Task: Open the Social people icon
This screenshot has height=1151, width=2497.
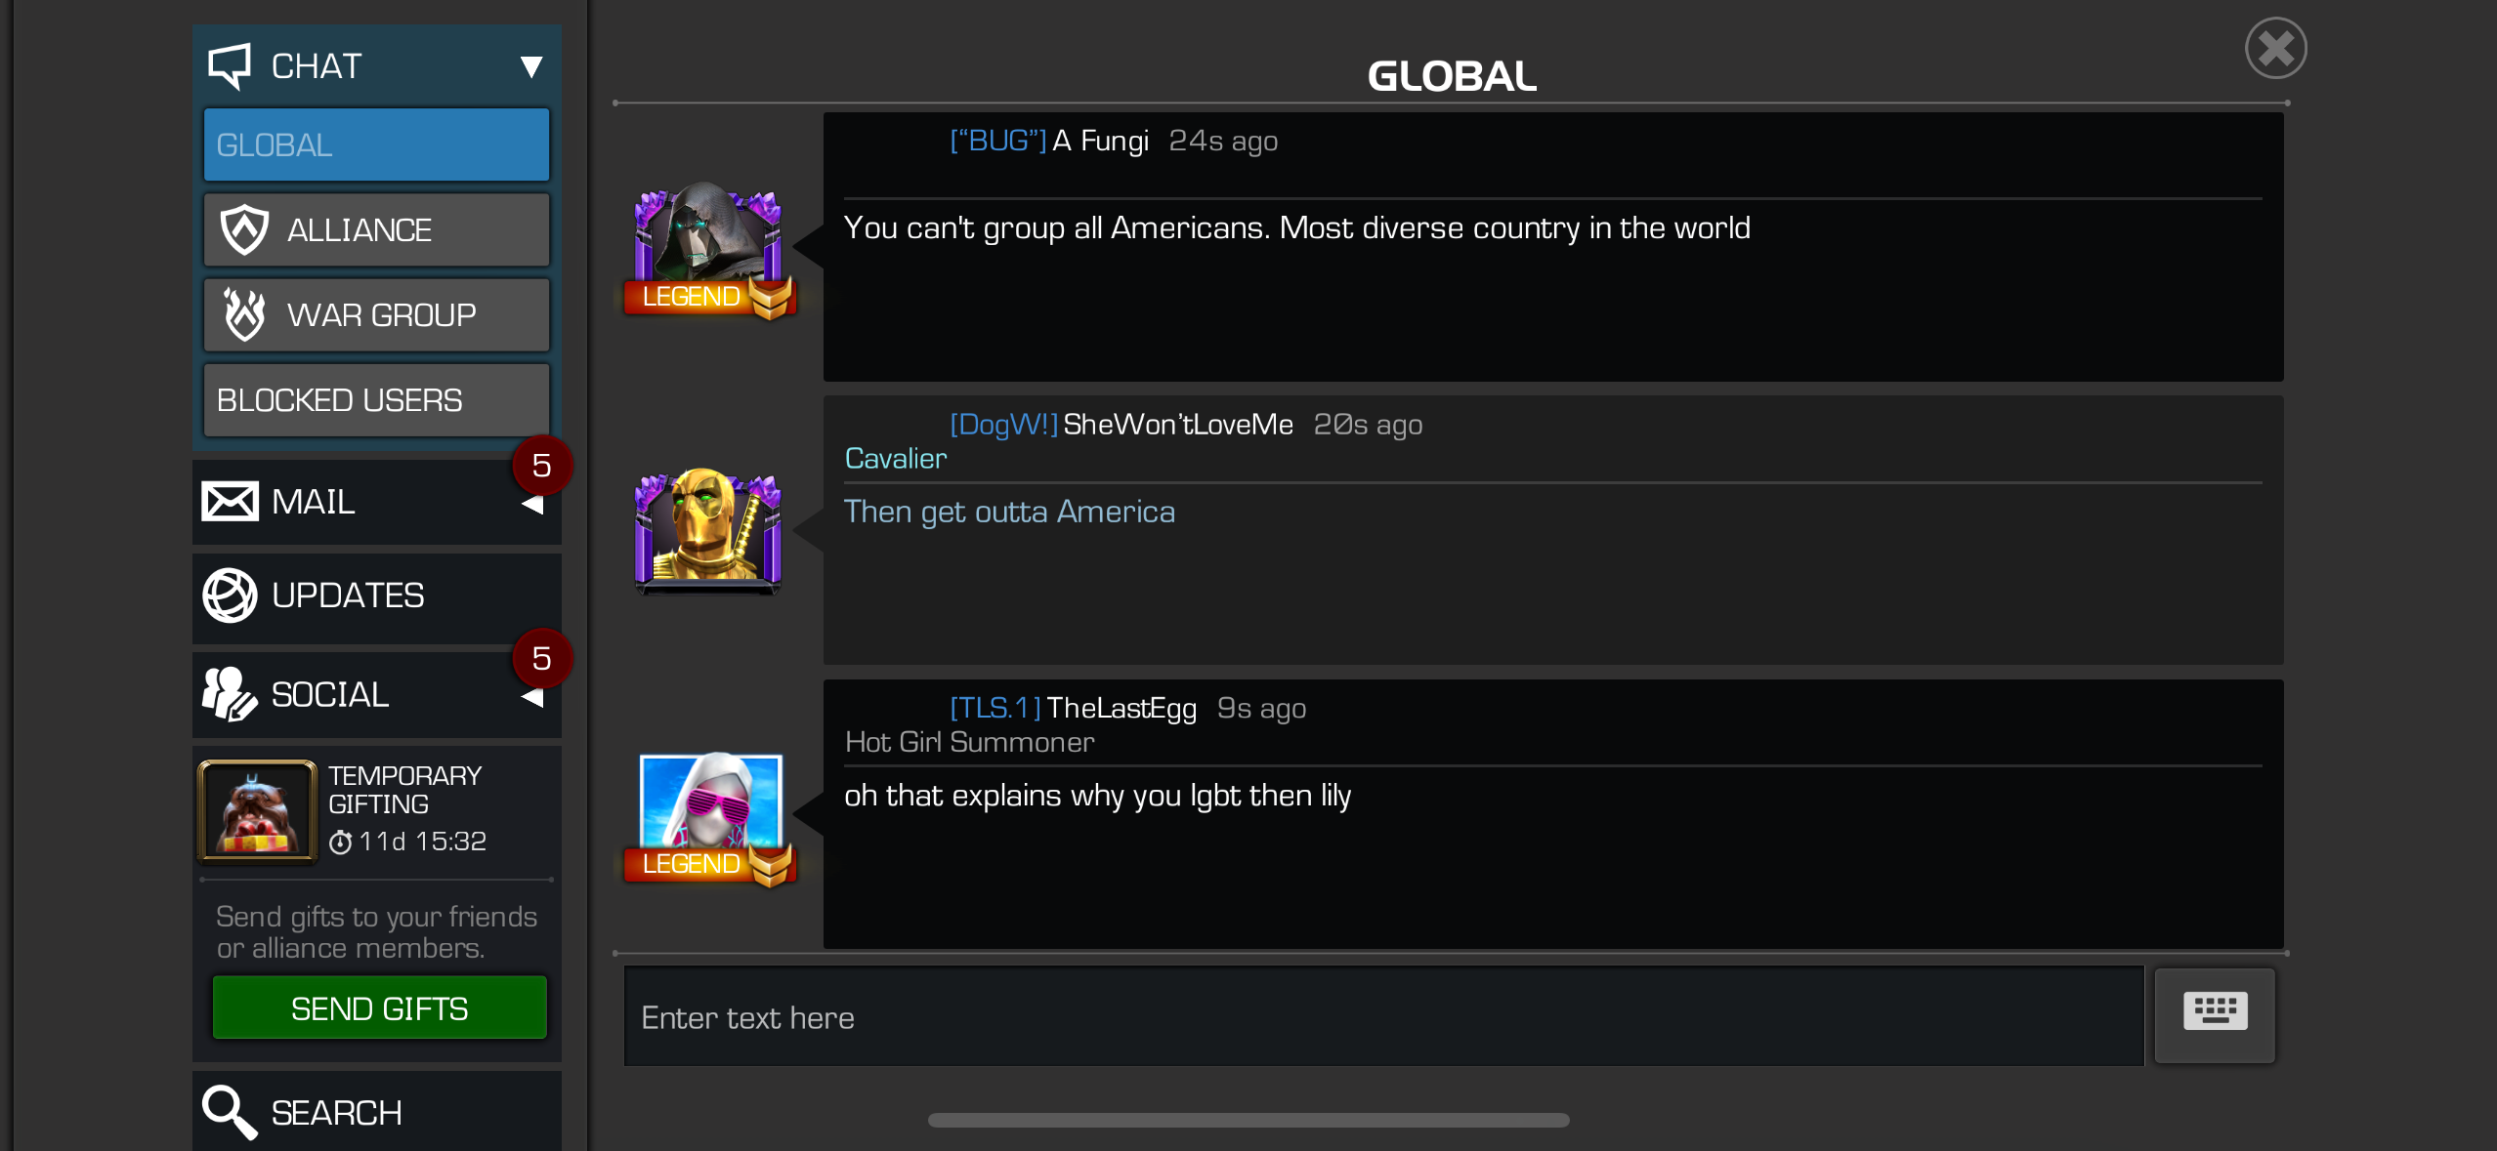Action: point(230,694)
